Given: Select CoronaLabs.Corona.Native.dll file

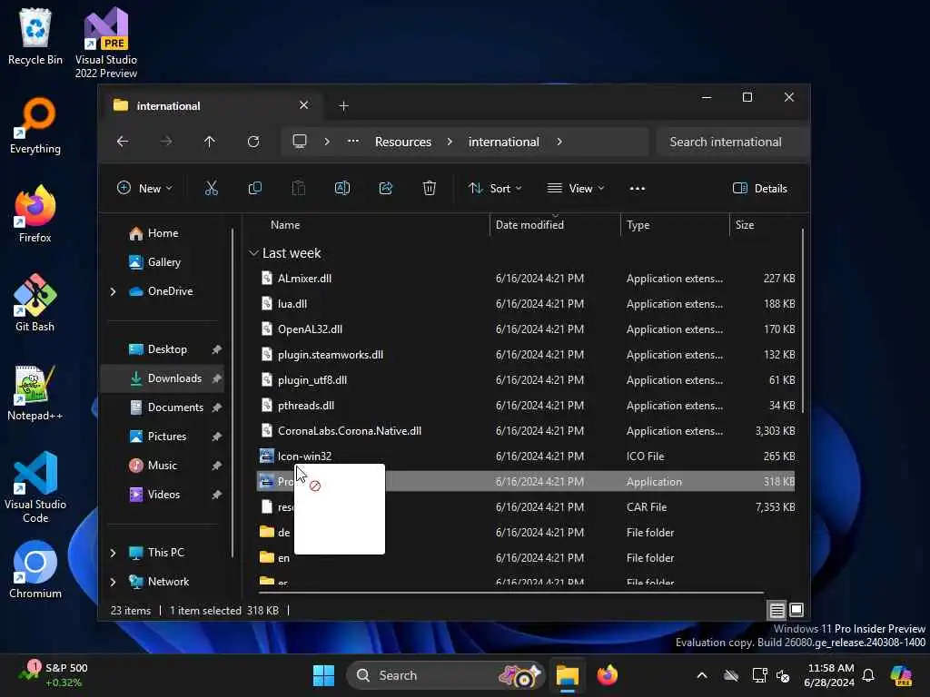Looking at the screenshot, I should click(x=526, y=431).
